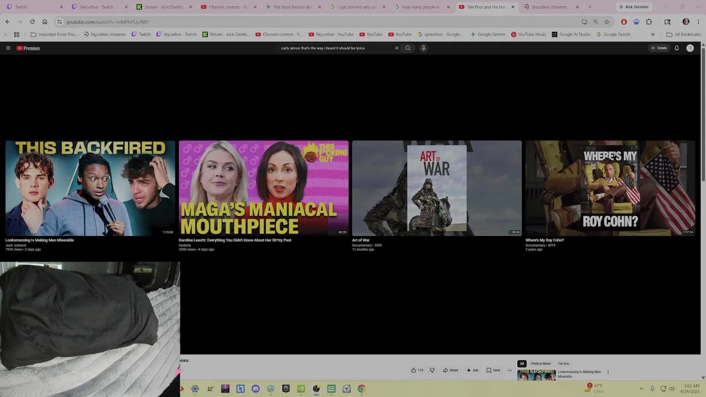Open the NVIDIA app in the taskbar

tap(301, 389)
